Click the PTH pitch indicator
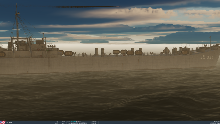This screenshot has width=220, height=124. click(94, 121)
